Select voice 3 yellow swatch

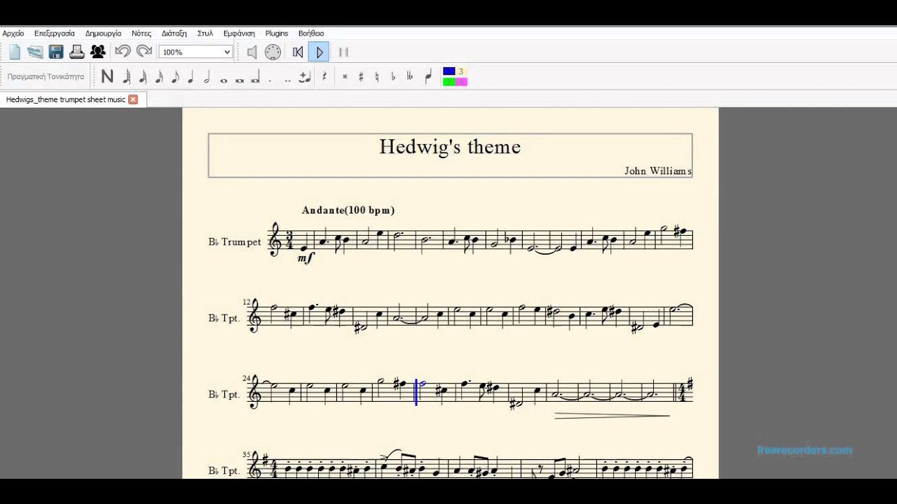(461, 71)
